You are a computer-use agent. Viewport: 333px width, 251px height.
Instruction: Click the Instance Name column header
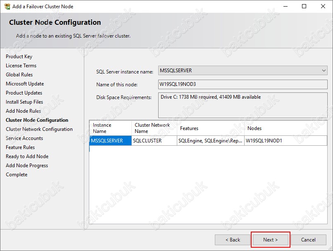pos(110,128)
